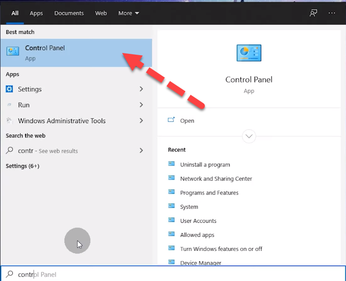The image size is (346, 281).
Task: Open recent item System
Action: [189, 207]
